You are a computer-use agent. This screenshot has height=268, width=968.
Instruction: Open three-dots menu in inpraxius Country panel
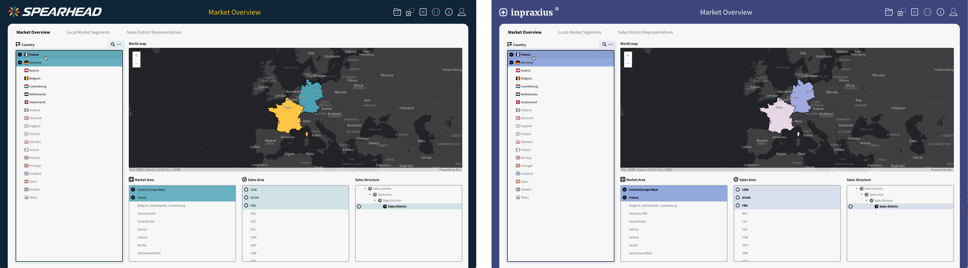pyautogui.click(x=611, y=44)
